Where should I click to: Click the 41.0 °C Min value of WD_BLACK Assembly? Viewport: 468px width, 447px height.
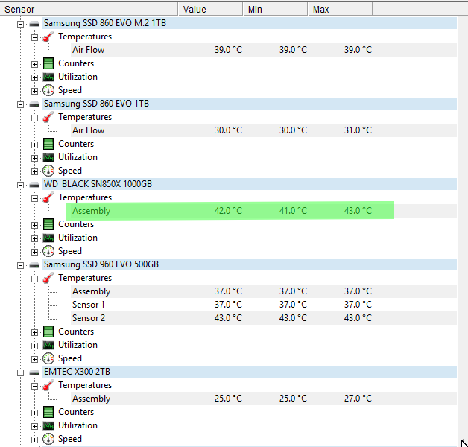(x=293, y=211)
